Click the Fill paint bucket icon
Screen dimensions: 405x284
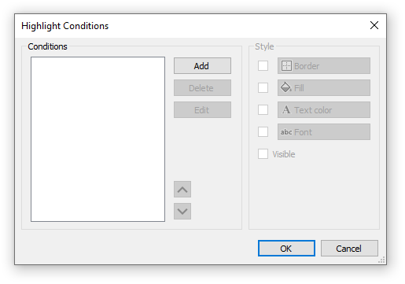[x=286, y=87]
